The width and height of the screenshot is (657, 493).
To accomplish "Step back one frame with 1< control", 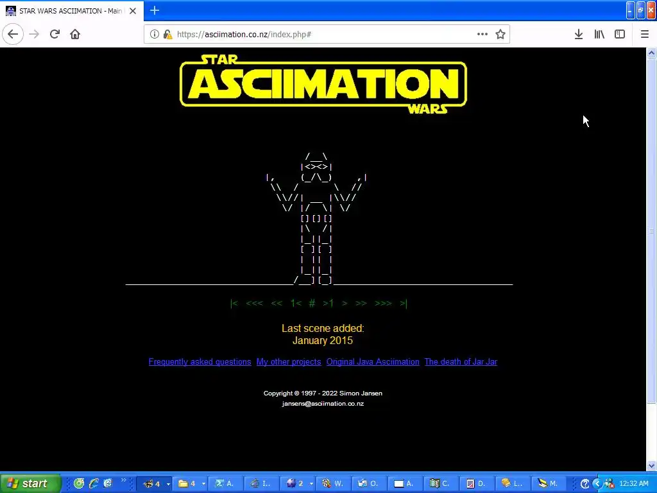I will pos(296,303).
